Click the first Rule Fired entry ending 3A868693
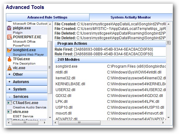The height and width of the screenshot is (134, 179). [x=104, y=49]
